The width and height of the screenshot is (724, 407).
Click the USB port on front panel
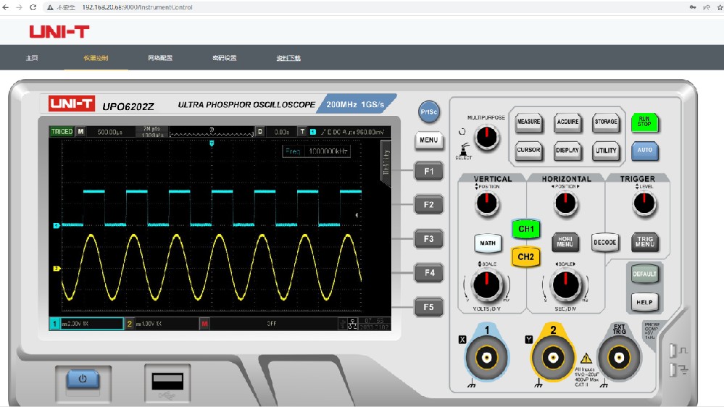[167, 382]
